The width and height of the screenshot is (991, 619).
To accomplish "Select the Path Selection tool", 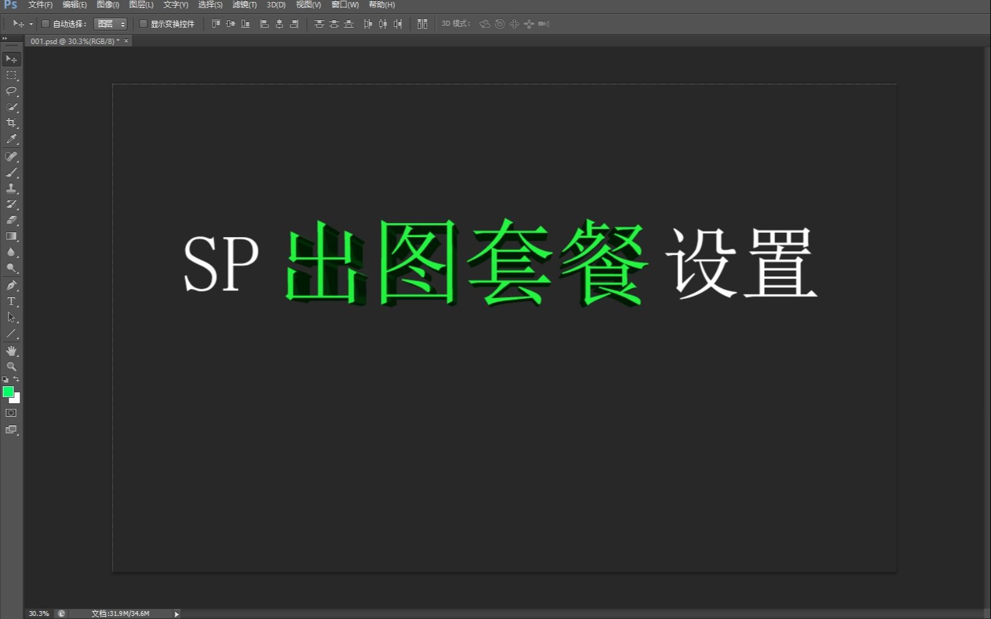I will tap(11, 317).
